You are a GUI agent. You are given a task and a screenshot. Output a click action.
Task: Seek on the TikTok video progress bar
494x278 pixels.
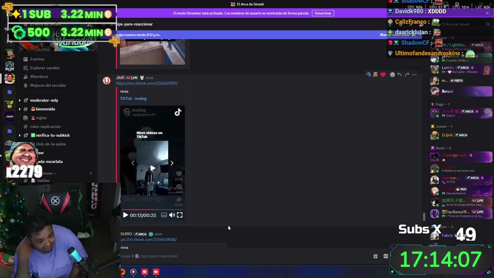(x=152, y=210)
